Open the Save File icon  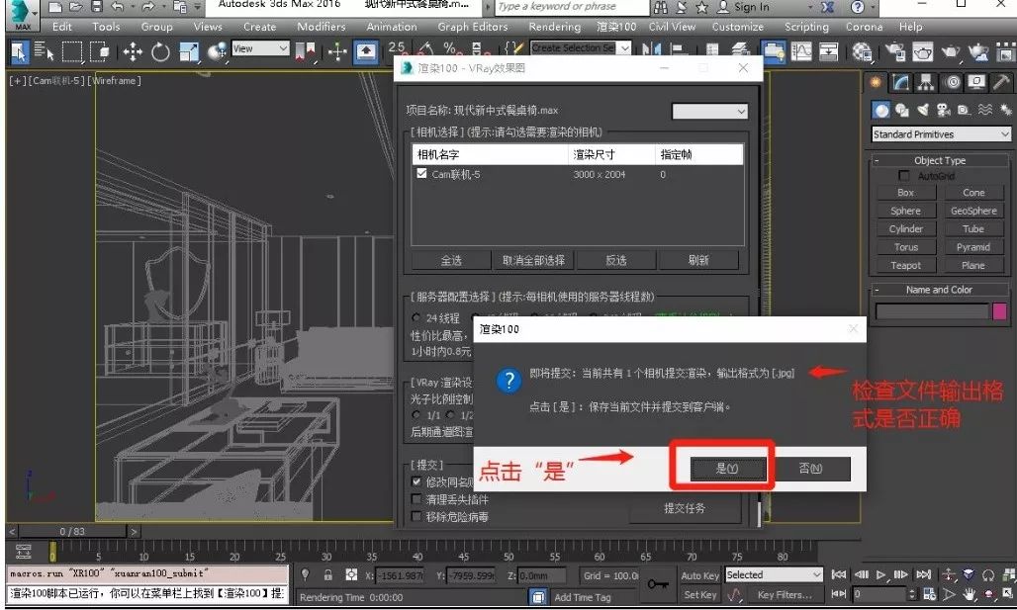point(97,7)
